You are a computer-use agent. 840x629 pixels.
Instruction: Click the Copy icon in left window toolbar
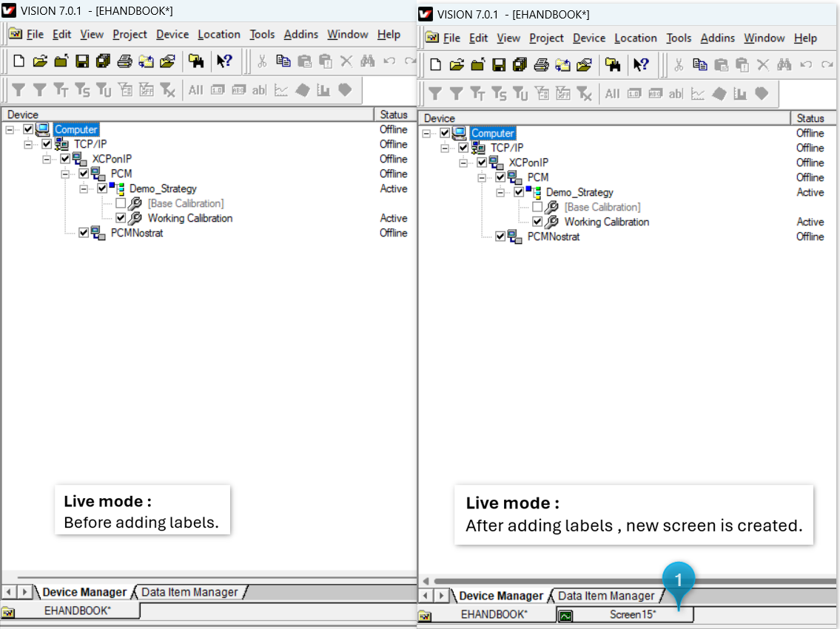pyautogui.click(x=283, y=61)
